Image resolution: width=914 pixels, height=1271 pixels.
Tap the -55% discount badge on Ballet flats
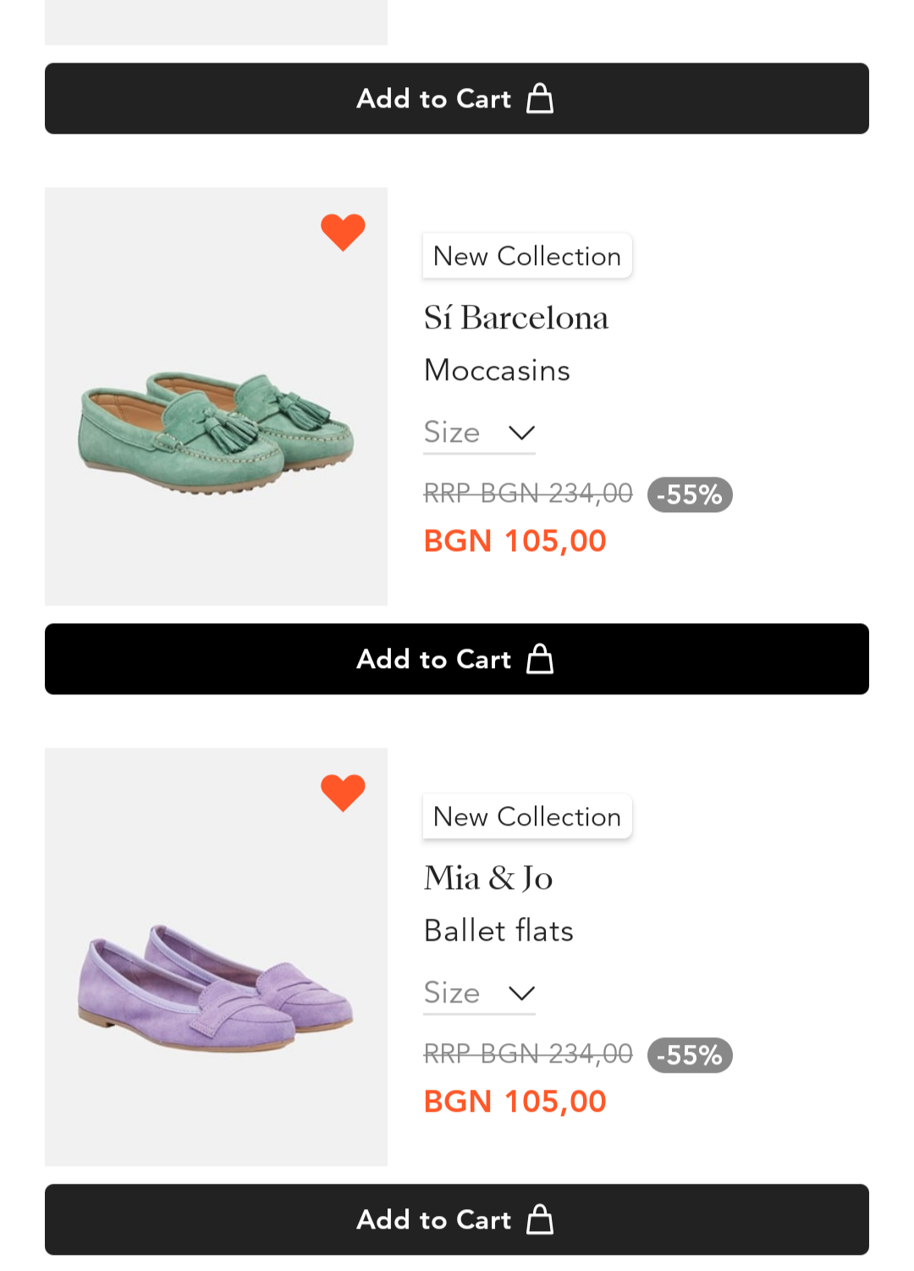[690, 1055]
